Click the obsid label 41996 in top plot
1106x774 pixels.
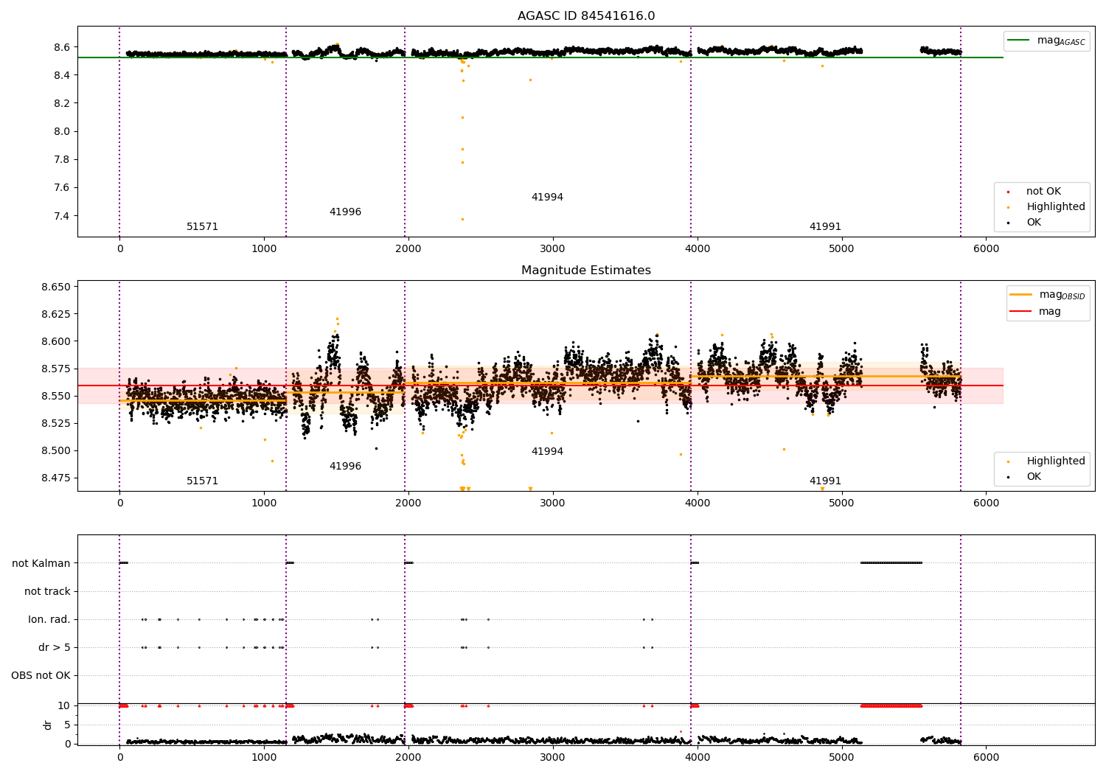point(345,212)
